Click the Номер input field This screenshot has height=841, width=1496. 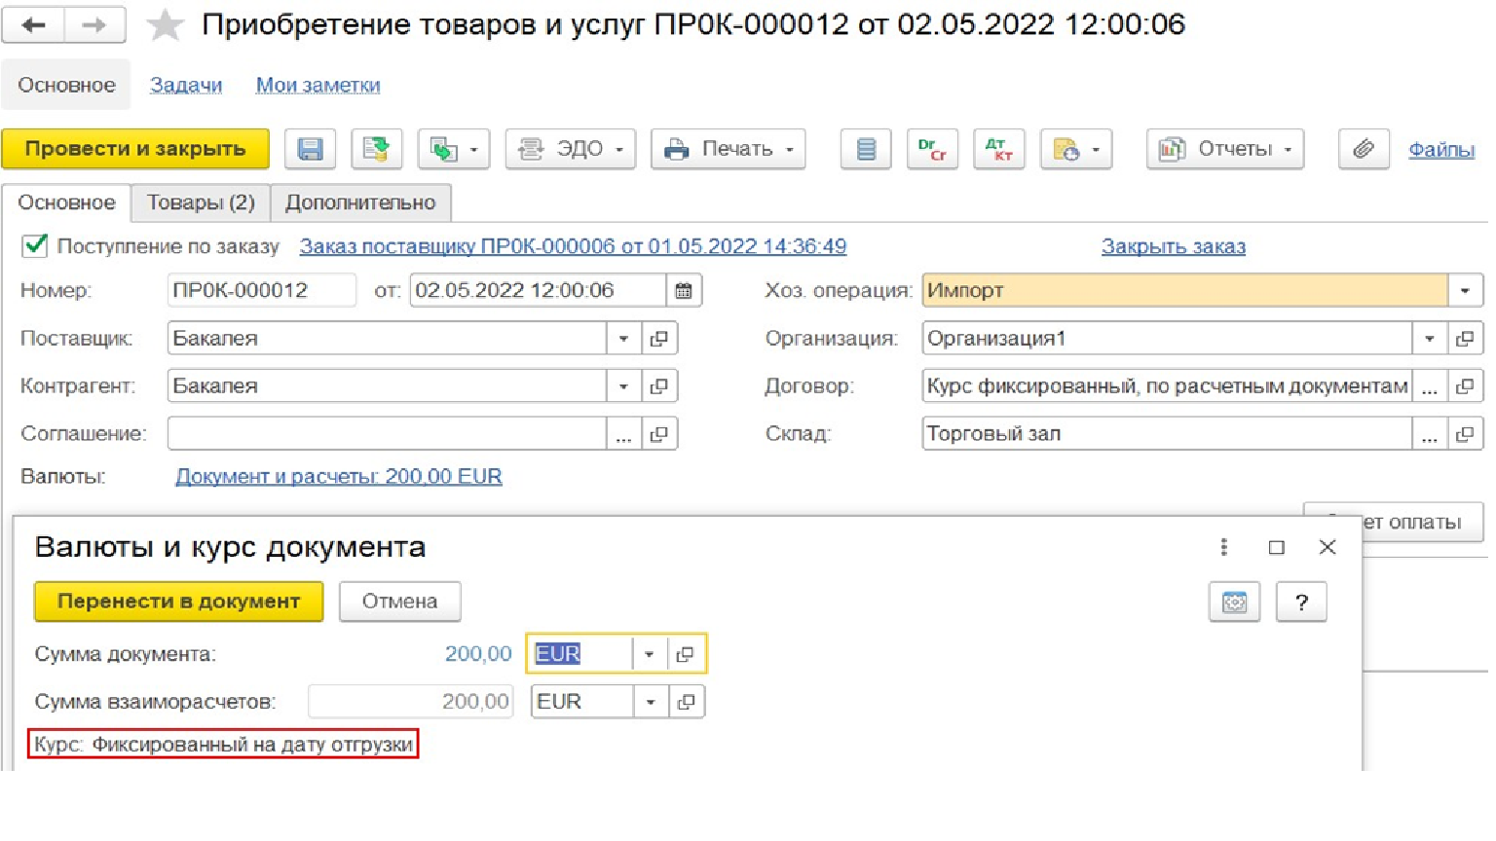point(260,290)
